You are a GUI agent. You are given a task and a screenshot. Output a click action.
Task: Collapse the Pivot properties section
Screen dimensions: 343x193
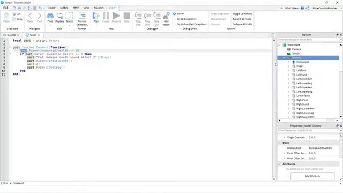pyautogui.click(x=280, y=143)
